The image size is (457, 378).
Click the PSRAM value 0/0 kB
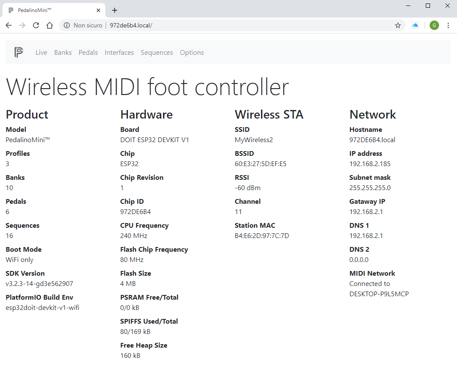pos(130,308)
